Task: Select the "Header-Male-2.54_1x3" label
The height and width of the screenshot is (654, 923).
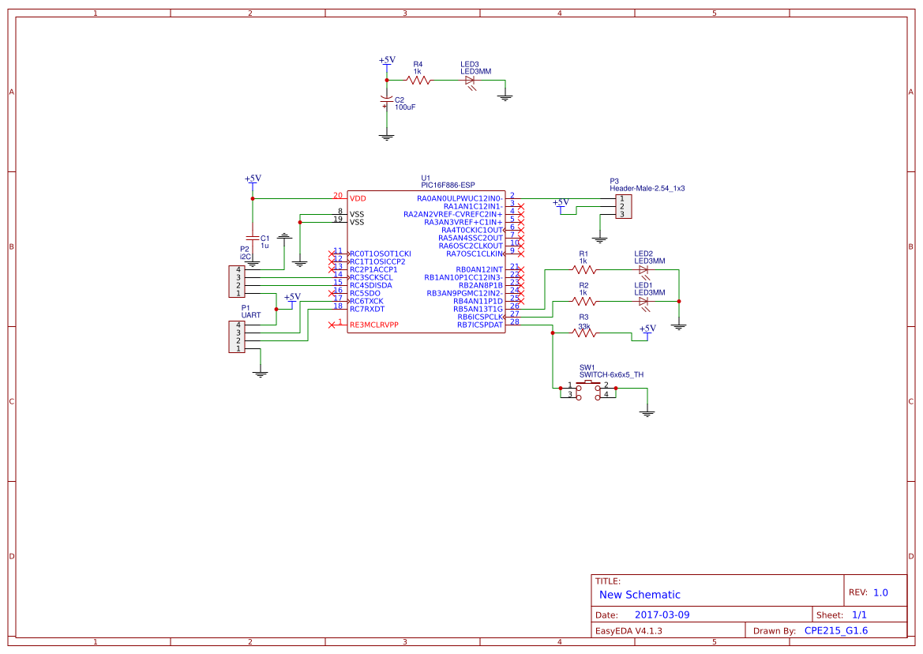Action: [647, 188]
